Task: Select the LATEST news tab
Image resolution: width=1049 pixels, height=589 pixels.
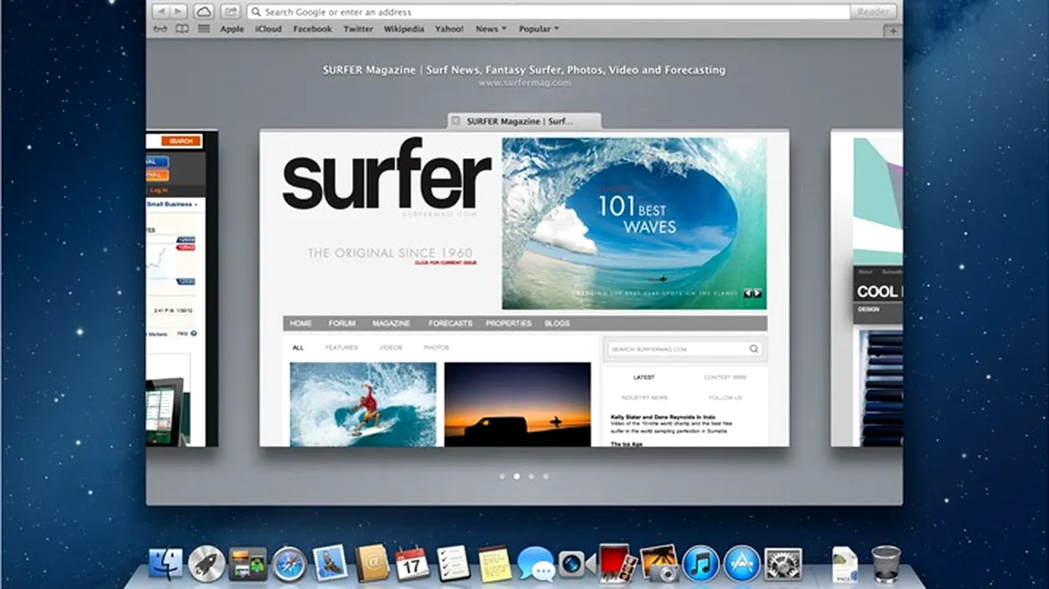Action: click(x=645, y=378)
